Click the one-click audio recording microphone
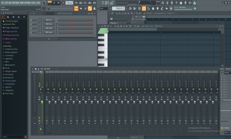Screen dimensions: 231x139 [x=172, y=3]
